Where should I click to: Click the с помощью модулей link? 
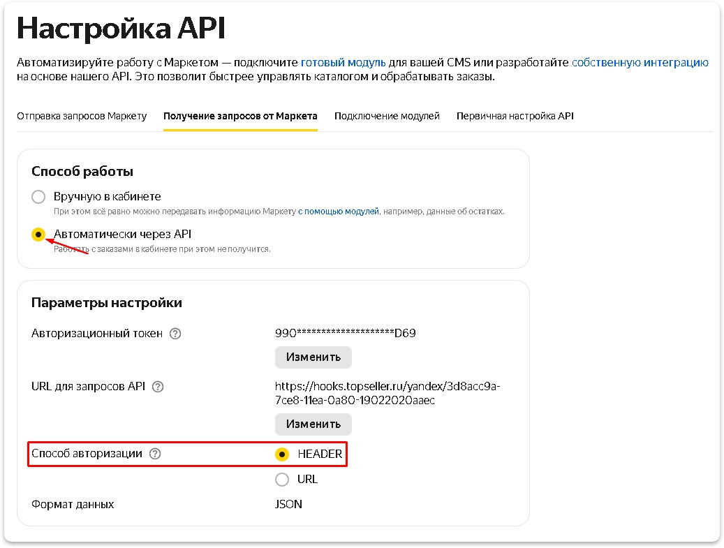(x=339, y=211)
